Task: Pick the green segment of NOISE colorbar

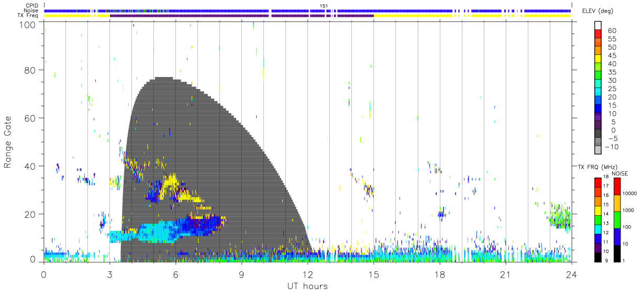Action: pyautogui.click(x=616, y=219)
